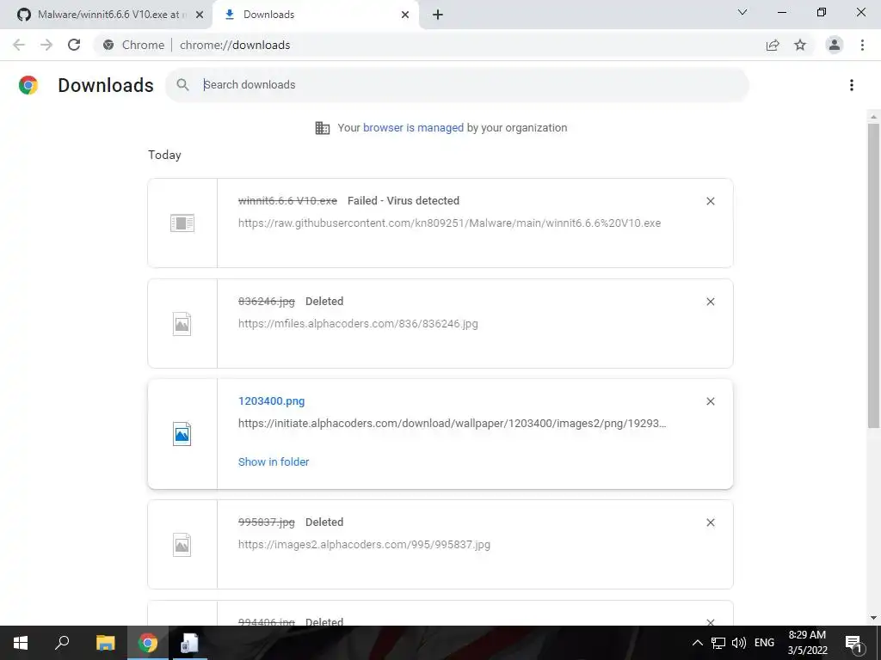Image resolution: width=881 pixels, height=660 pixels.
Task: Remove 1203400.png entry from list
Action: pos(711,401)
